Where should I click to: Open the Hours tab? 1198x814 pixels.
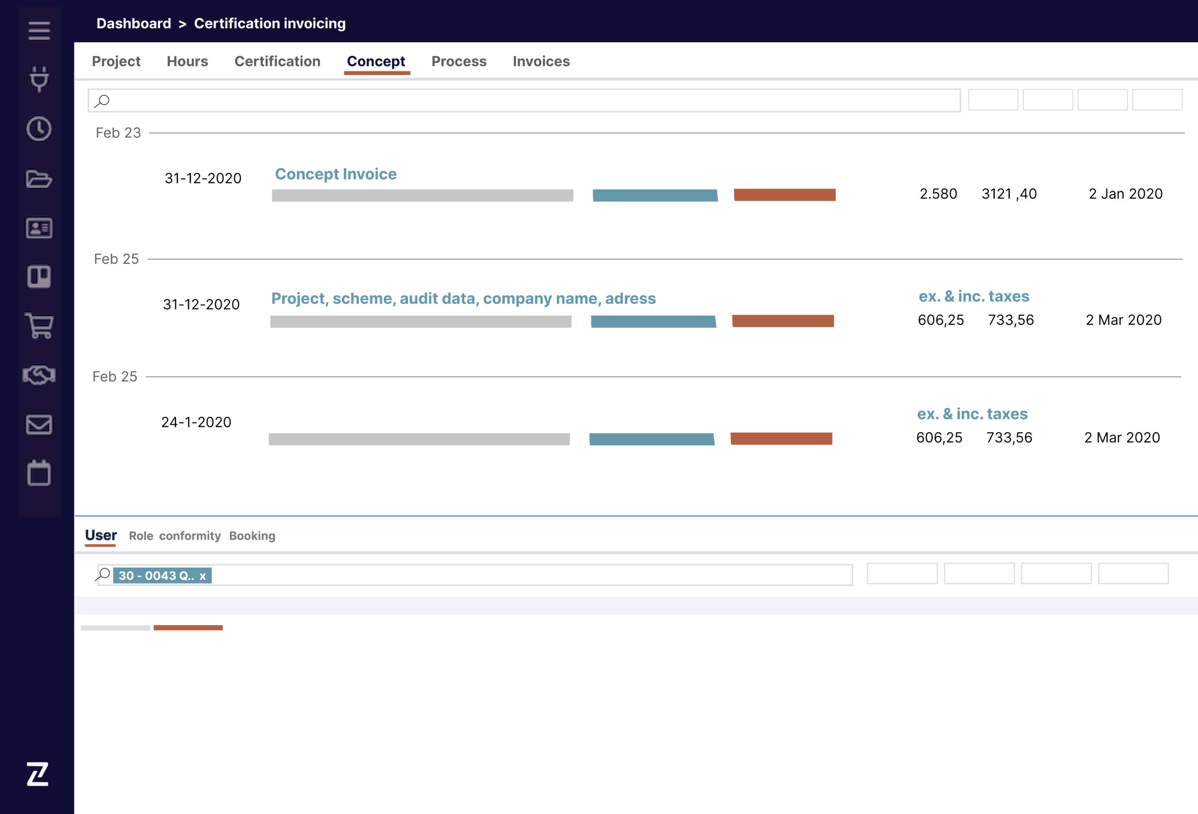click(x=187, y=61)
